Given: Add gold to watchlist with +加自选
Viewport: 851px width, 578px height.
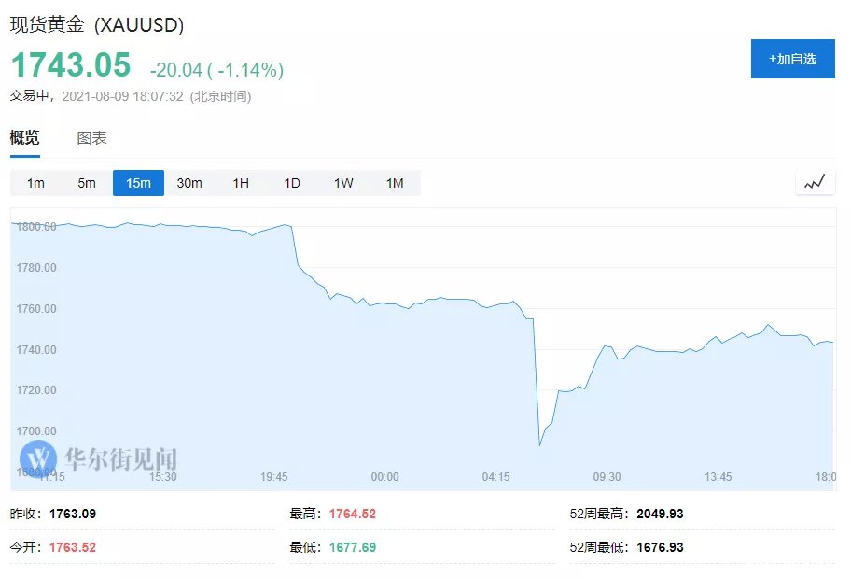Looking at the screenshot, I should 792,59.
